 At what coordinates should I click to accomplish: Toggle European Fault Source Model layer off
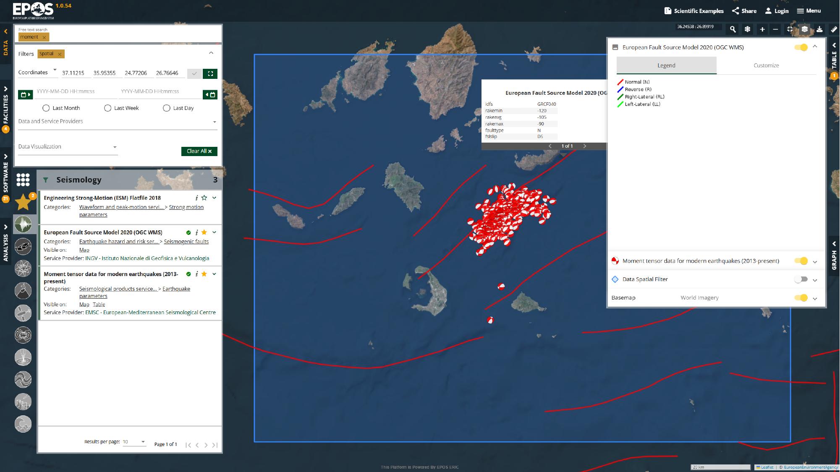(x=801, y=47)
